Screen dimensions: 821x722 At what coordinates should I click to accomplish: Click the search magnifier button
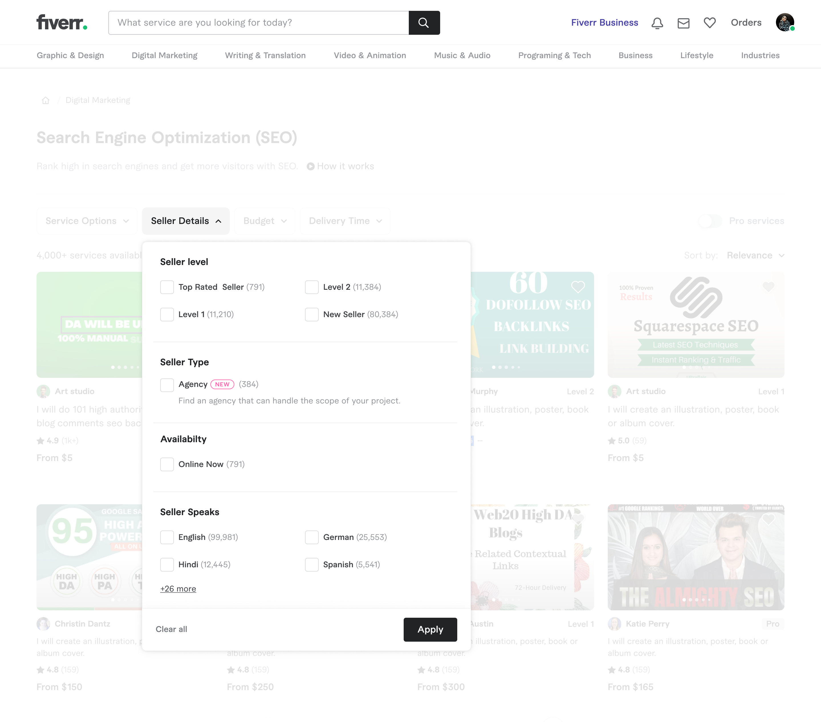(x=424, y=23)
